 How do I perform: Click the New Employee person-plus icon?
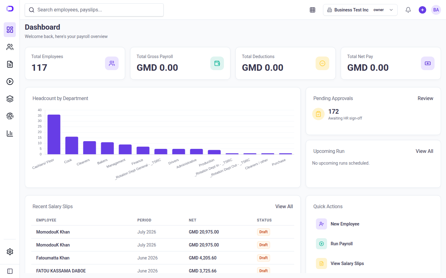point(321,224)
